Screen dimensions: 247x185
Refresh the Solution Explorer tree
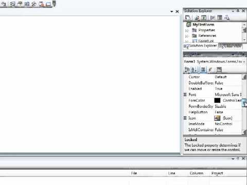tap(204, 17)
